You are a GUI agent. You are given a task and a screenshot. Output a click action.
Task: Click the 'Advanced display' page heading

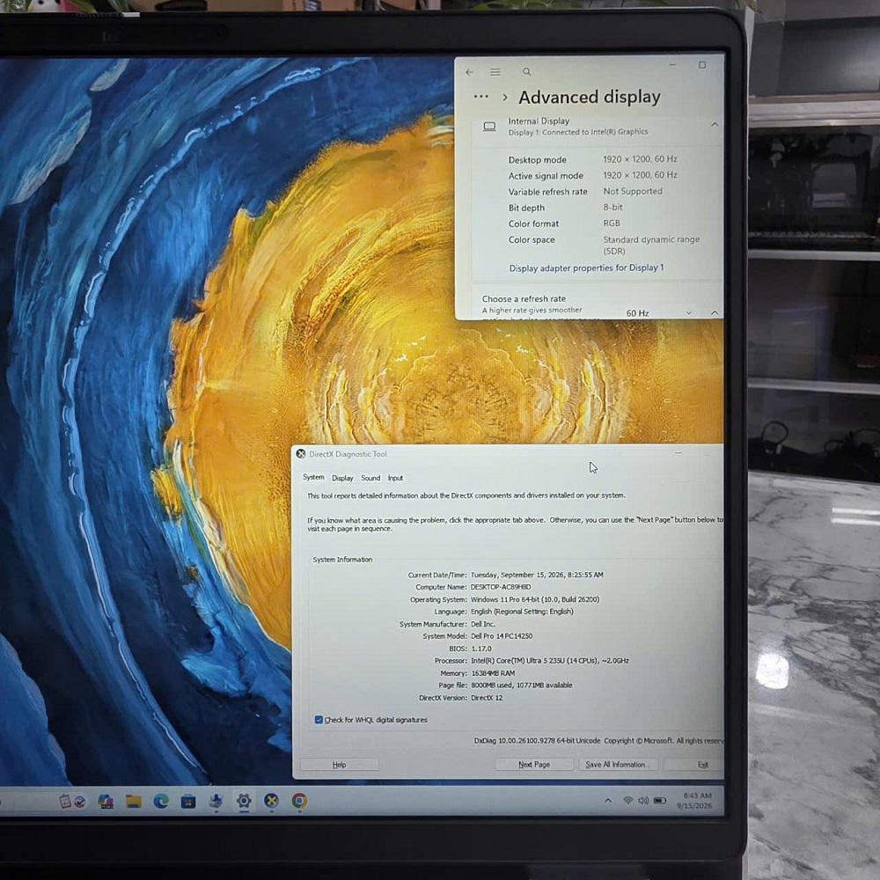point(590,97)
